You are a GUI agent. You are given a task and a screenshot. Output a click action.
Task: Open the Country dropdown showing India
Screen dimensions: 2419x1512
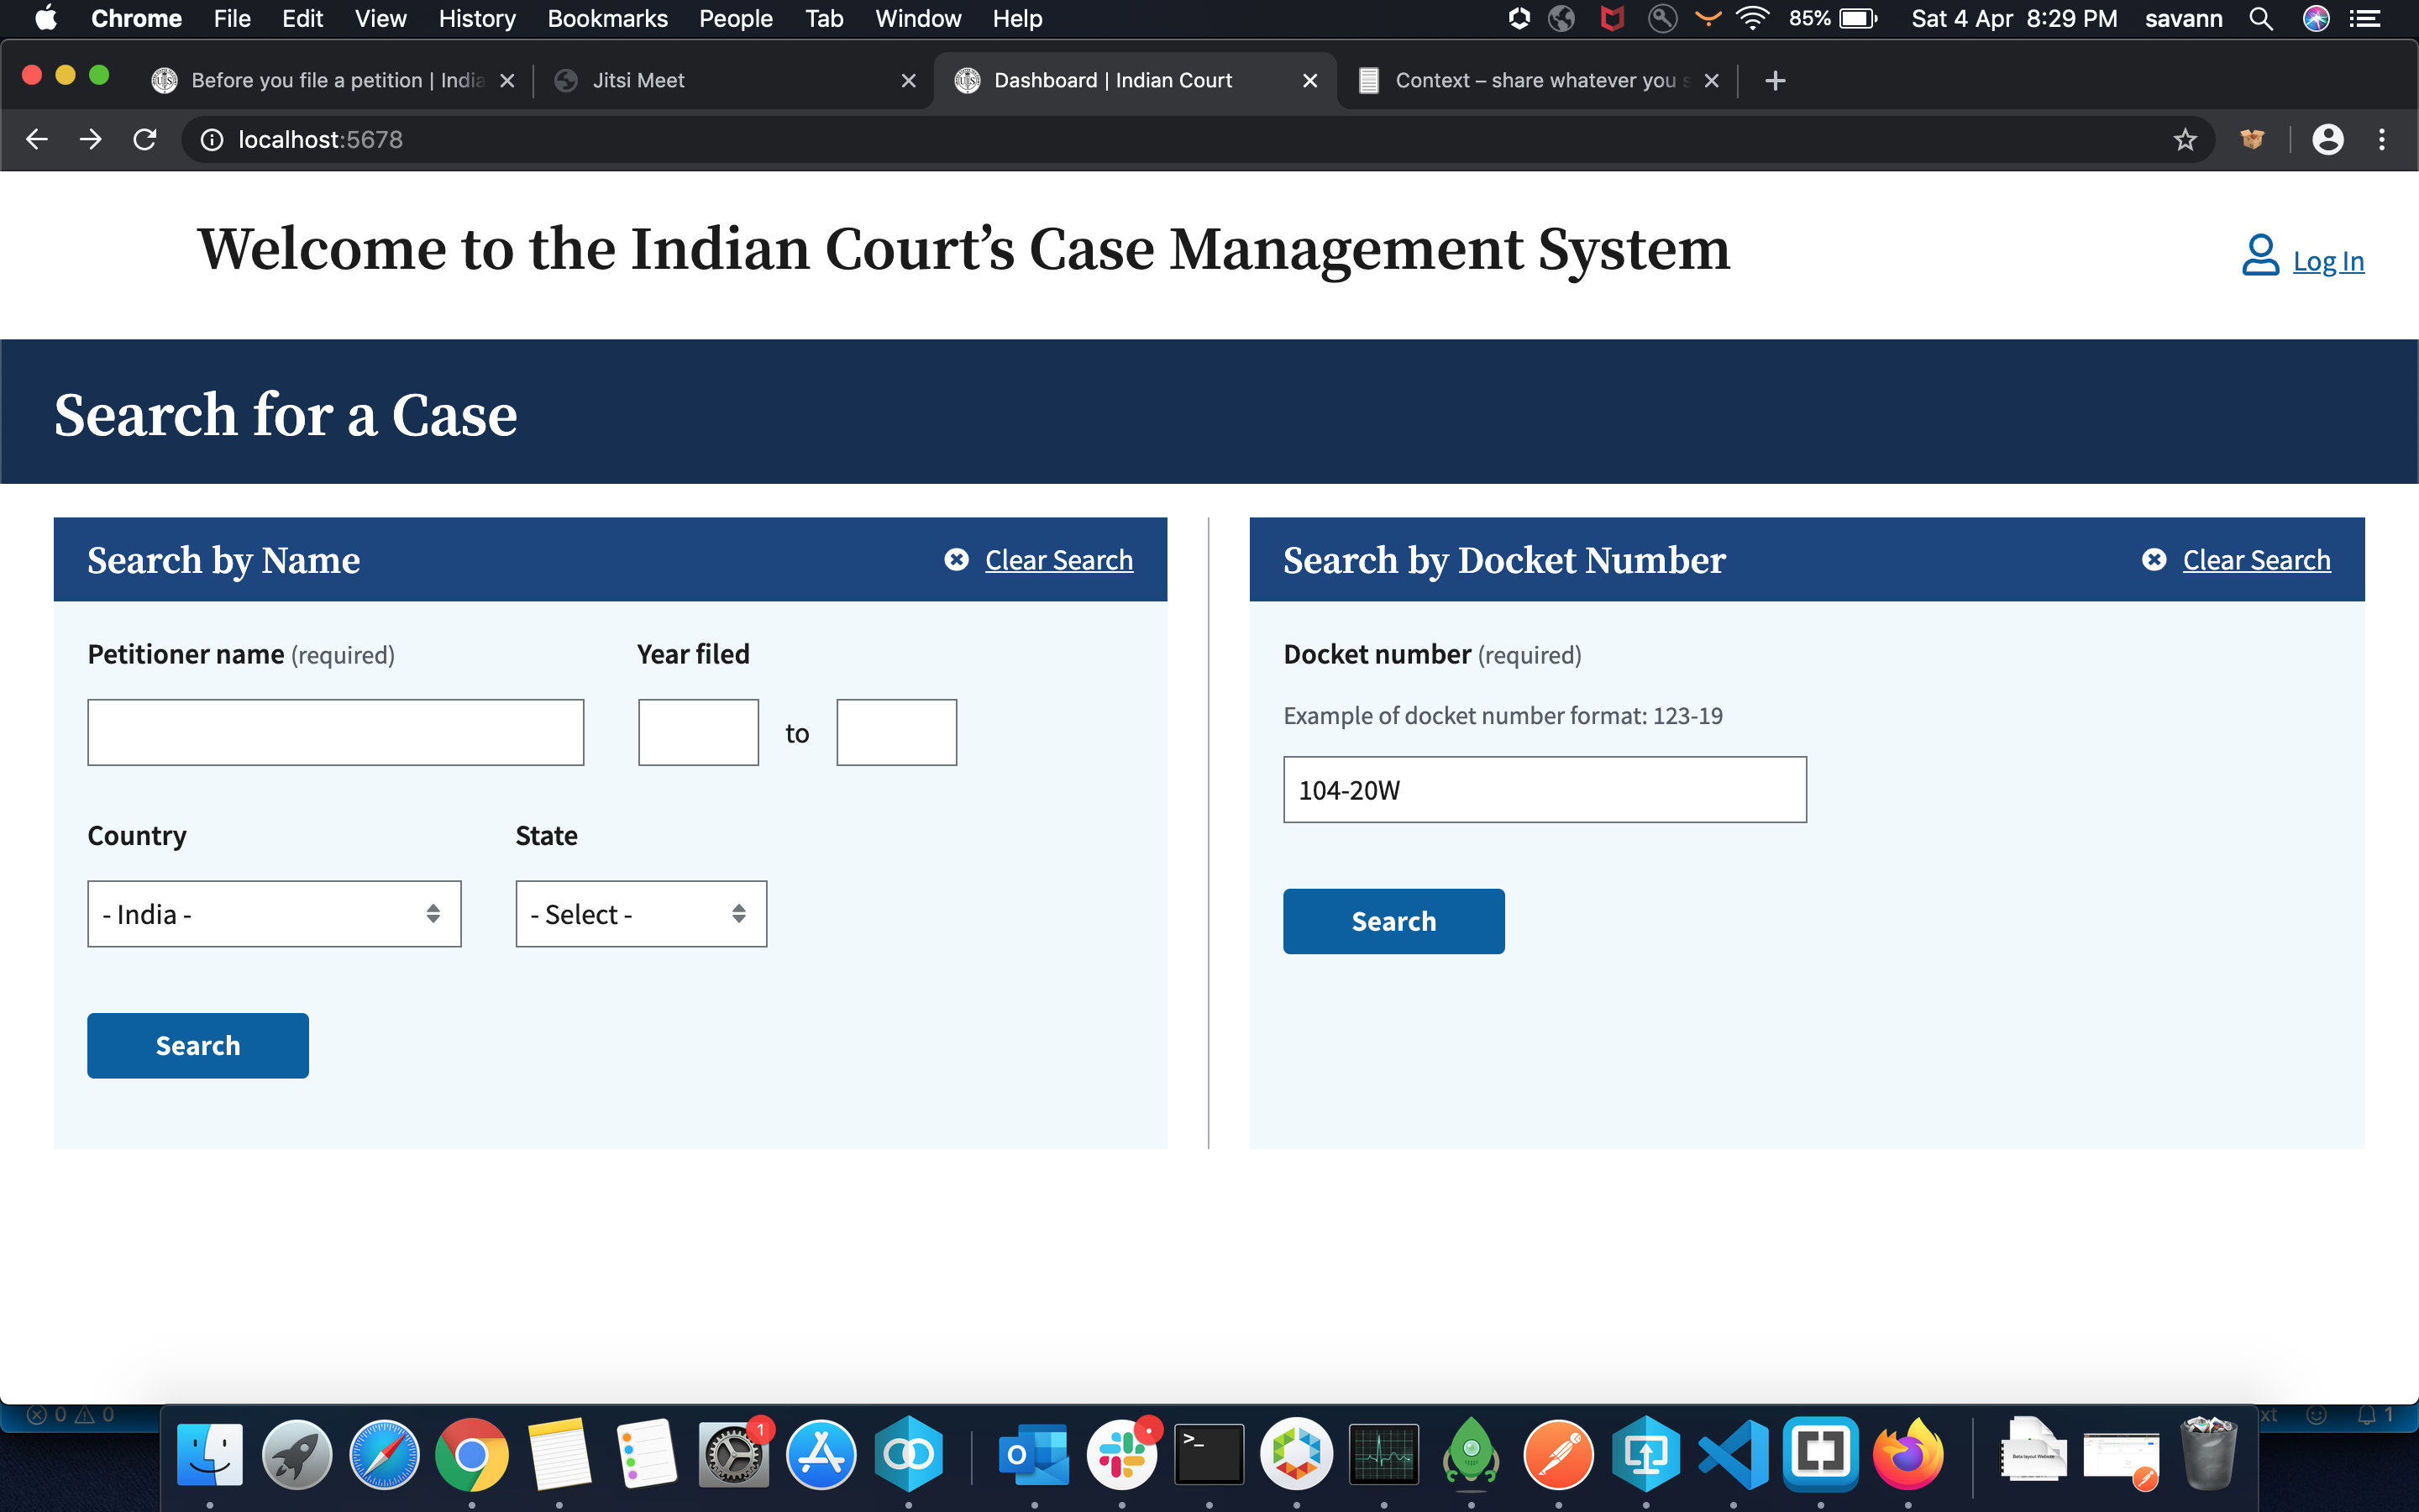coord(274,914)
